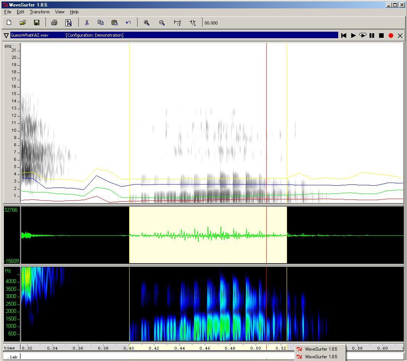Screen dimensions: 407x361
Task: Zoom in with the magnifier plus icon
Action: 146,23
